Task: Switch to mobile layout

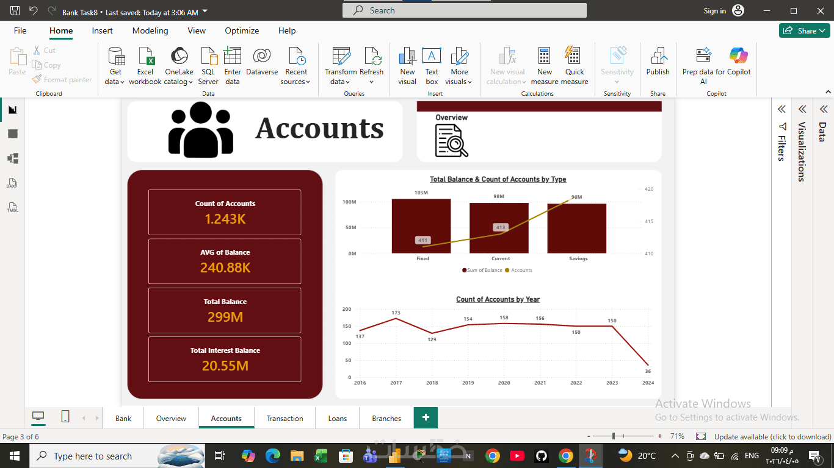Action: [65, 416]
